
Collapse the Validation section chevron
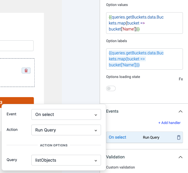(180, 157)
